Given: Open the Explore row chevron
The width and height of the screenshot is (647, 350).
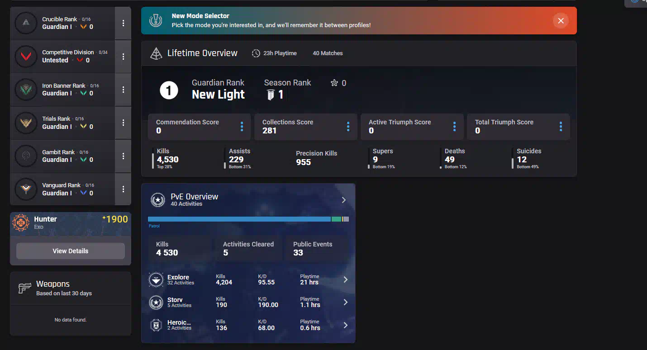Looking at the screenshot, I should click(345, 279).
